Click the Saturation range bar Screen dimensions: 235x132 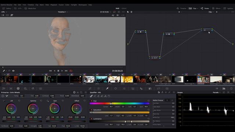click(x=119, y=113)
